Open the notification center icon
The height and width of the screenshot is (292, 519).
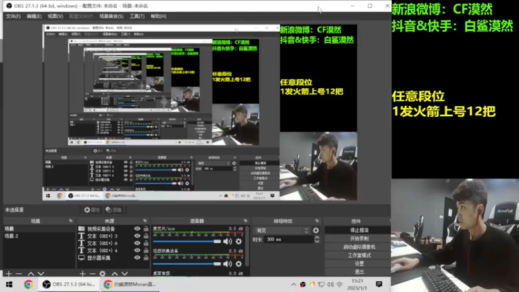point(379,284)
